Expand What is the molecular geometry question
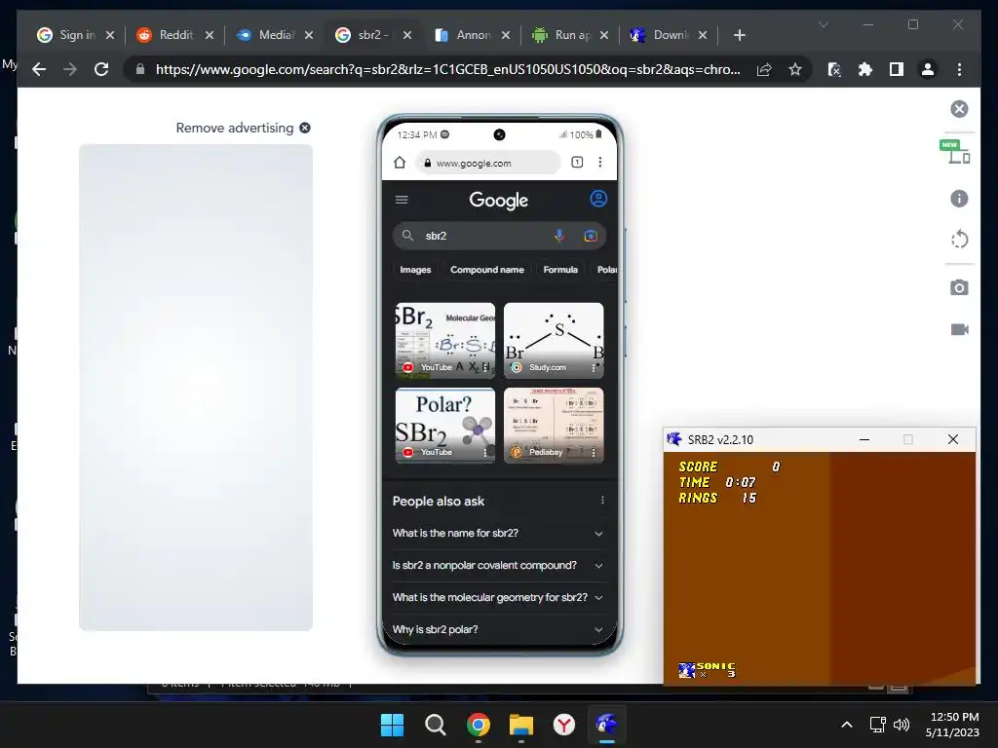998x748 pixels. click(498, 597)
